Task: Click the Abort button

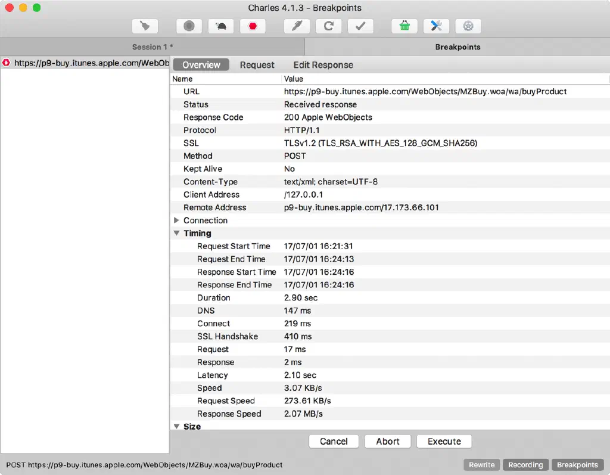Action: point(388,442)
